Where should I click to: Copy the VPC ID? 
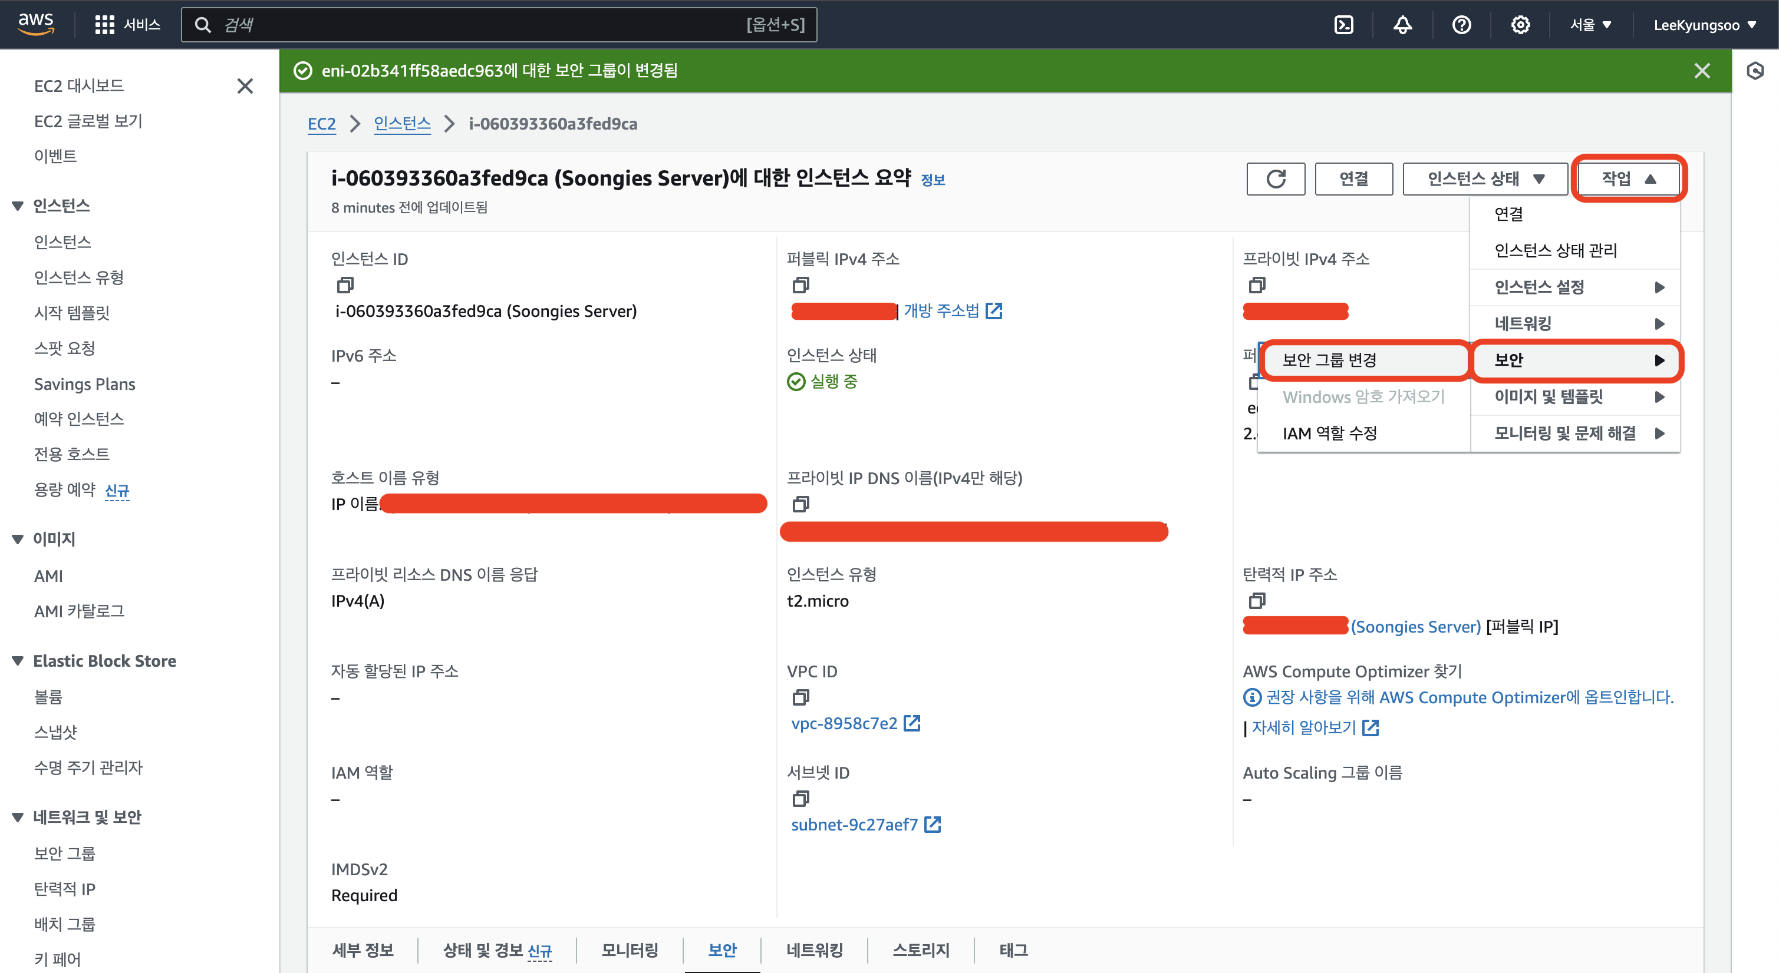tap(800, 697)
